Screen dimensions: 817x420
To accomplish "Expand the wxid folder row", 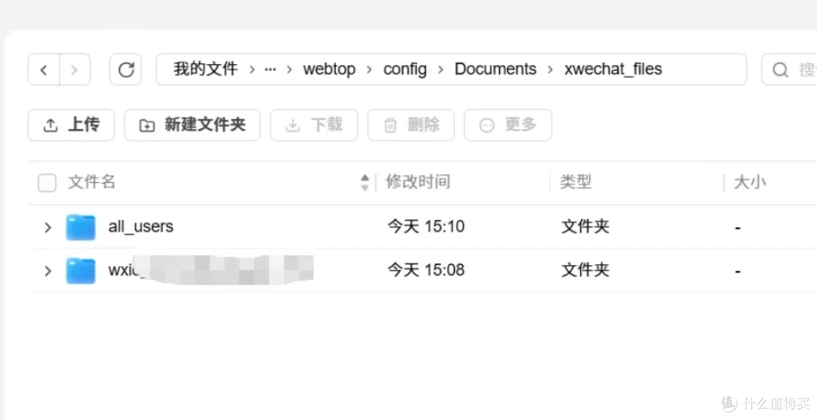I will pos(48,271).
